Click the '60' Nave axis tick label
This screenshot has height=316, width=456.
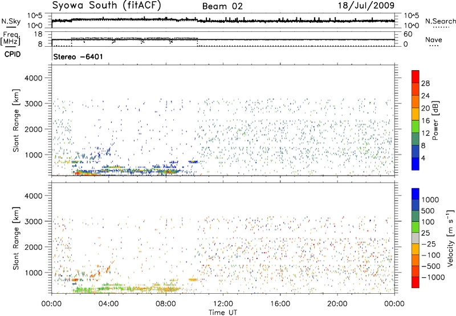408,34
